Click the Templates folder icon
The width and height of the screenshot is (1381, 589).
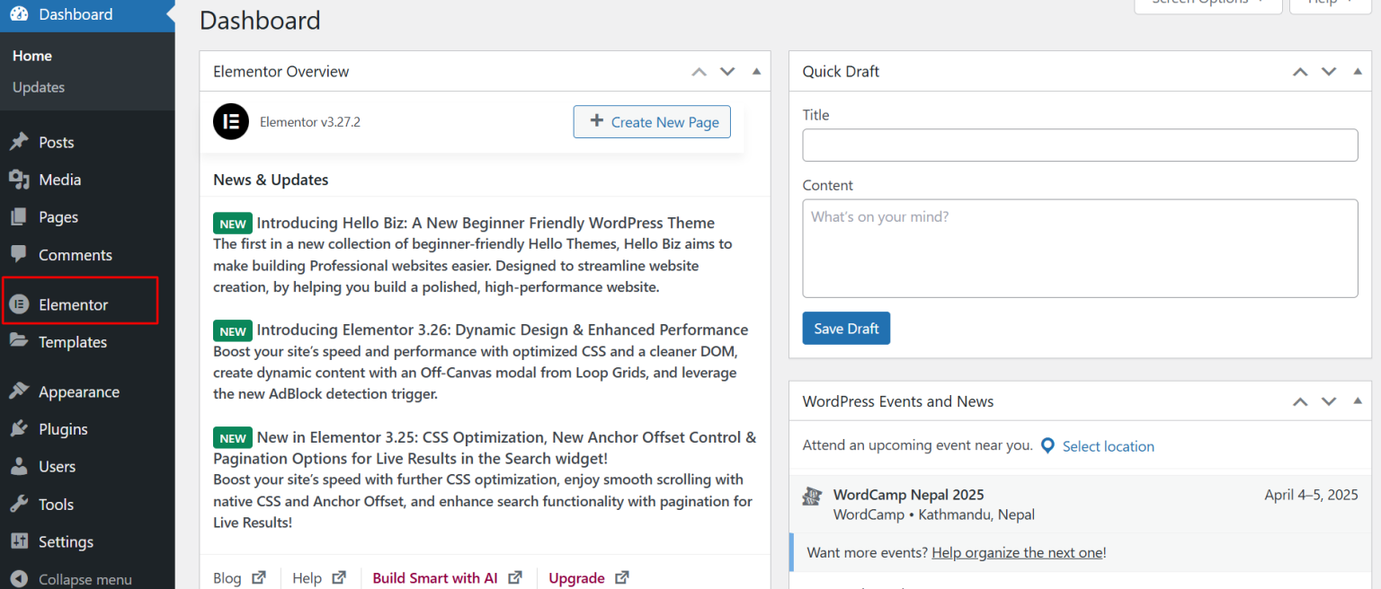pos(22,342)
